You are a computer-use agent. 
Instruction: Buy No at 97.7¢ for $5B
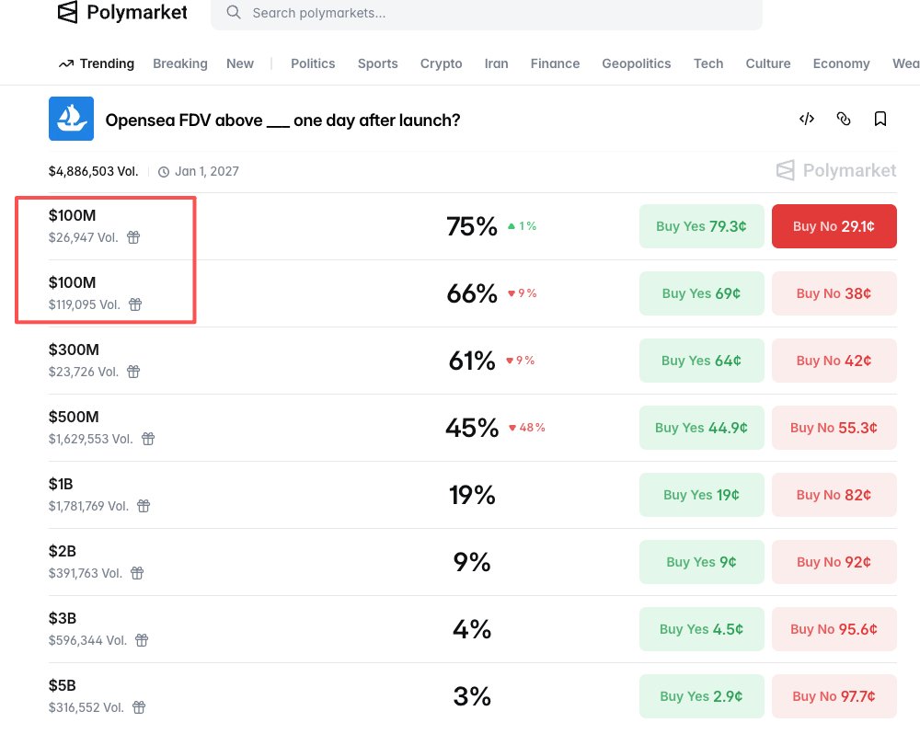[x=834, y=696]
